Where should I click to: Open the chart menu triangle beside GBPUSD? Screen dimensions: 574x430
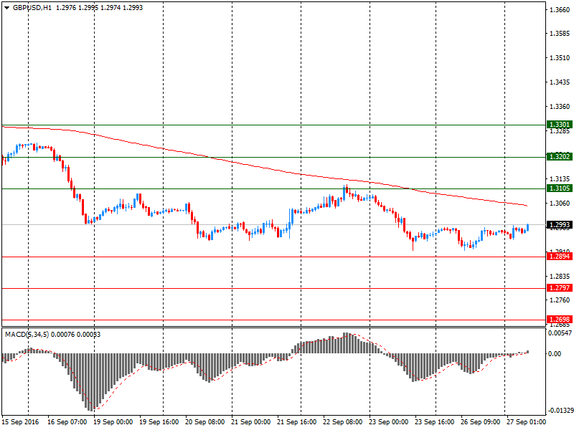pyautogui.click(x=6, y=8)
